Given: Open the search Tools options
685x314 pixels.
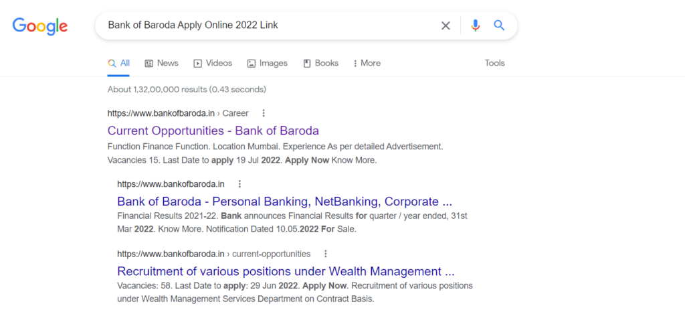Looking at the screenshot, I should pos(494,63).
